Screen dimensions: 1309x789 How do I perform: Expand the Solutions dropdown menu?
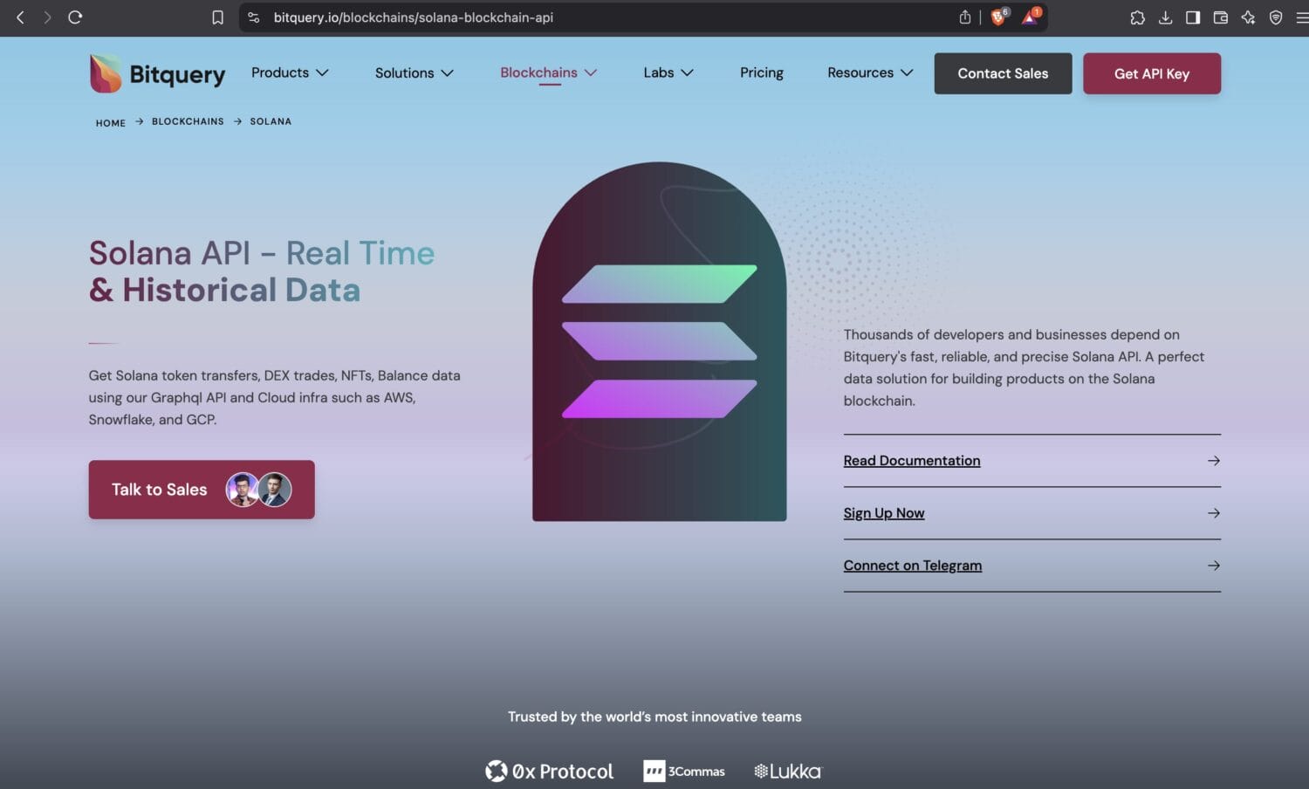pyautogui.click(x=414, y=73)
